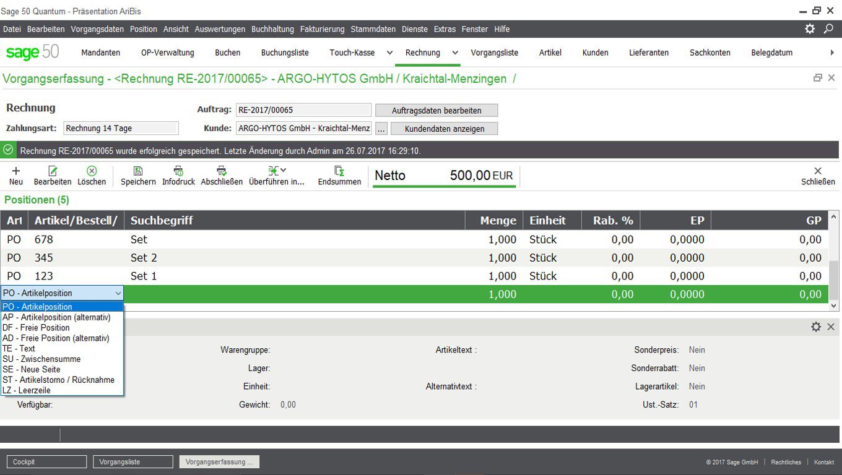Switch to the Mandanten tab
This screenshot has height=475, width=842.
[101, 53]
